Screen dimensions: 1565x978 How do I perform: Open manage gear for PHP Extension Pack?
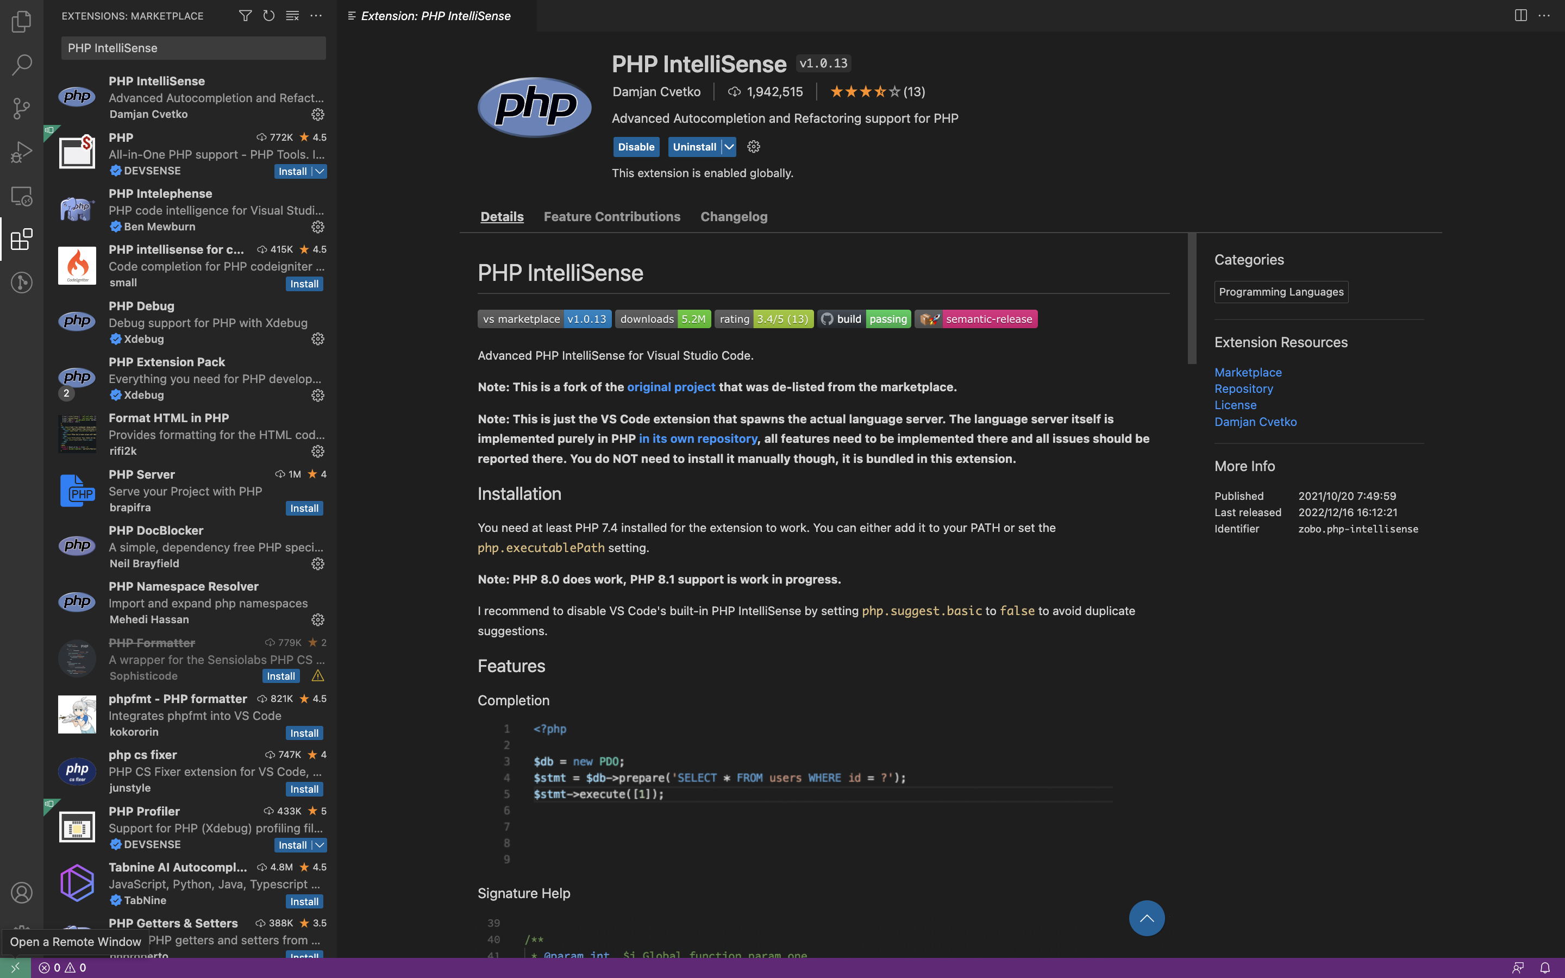click(317, 395)
